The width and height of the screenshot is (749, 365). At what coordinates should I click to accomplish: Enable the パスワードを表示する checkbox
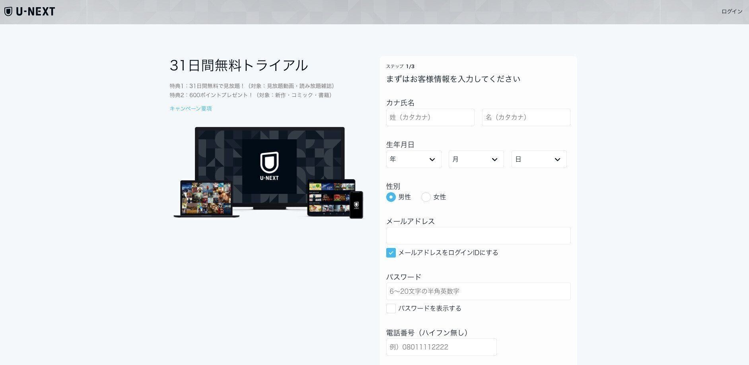click(x=390, y=308)
